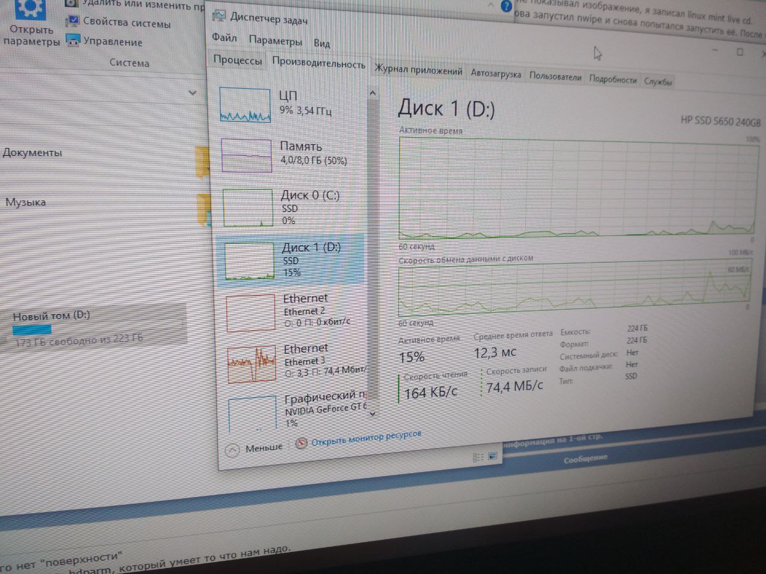The width and height of the screenshot is (766, 574).
Task: Click the Тип SSD value
Action: (631, 376)
